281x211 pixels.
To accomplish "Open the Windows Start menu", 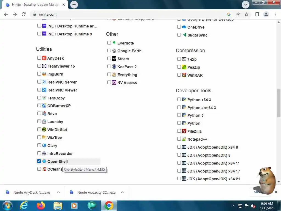I will point(7,206).
